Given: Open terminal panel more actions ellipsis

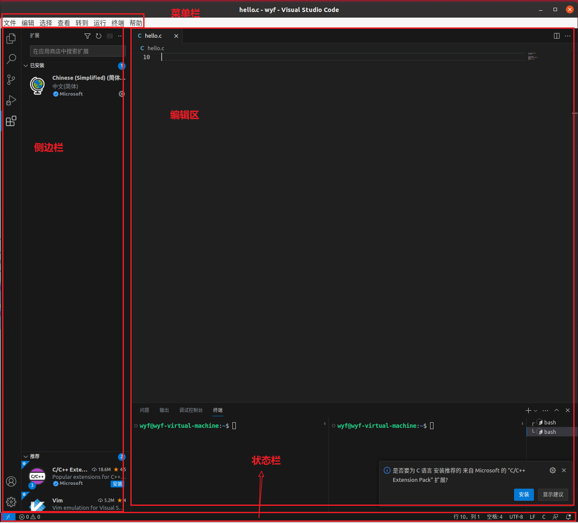Looking at the screenshot, I should coord(545,410).
